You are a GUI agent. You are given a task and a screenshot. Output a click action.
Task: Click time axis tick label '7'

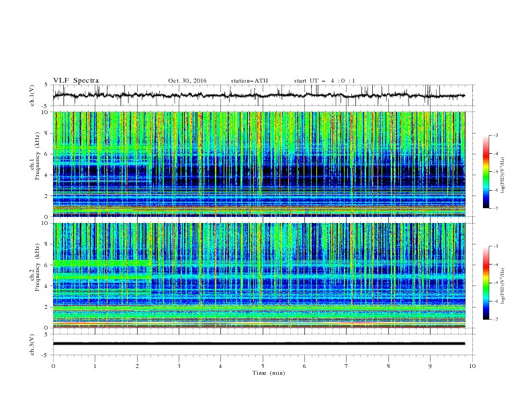tap(347, 366)
